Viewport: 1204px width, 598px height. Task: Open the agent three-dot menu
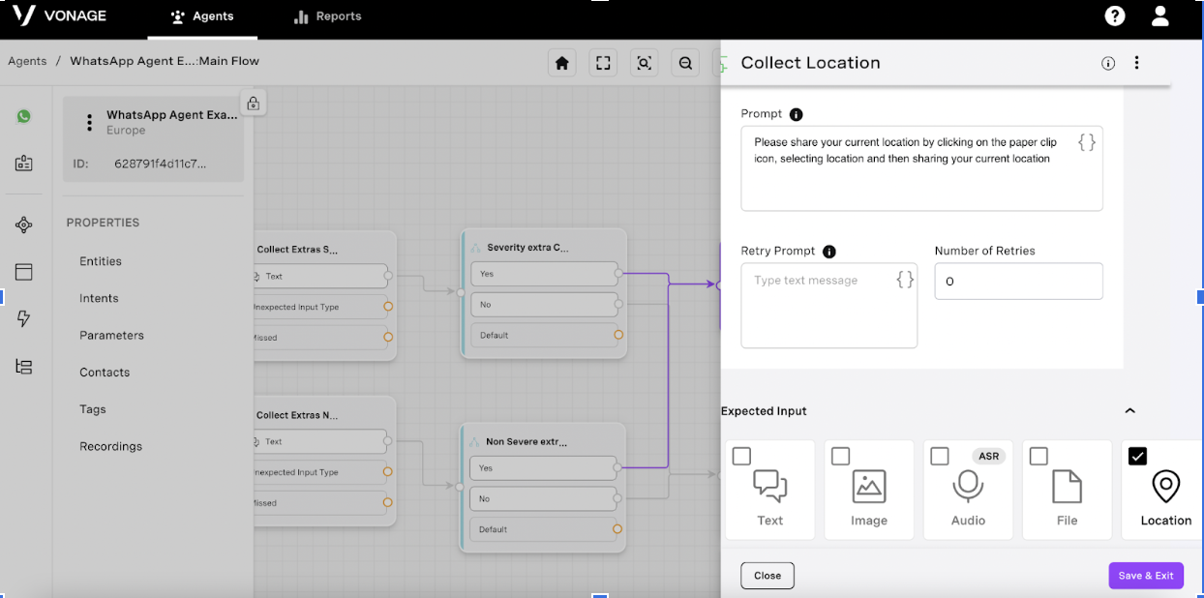(89, 123)
